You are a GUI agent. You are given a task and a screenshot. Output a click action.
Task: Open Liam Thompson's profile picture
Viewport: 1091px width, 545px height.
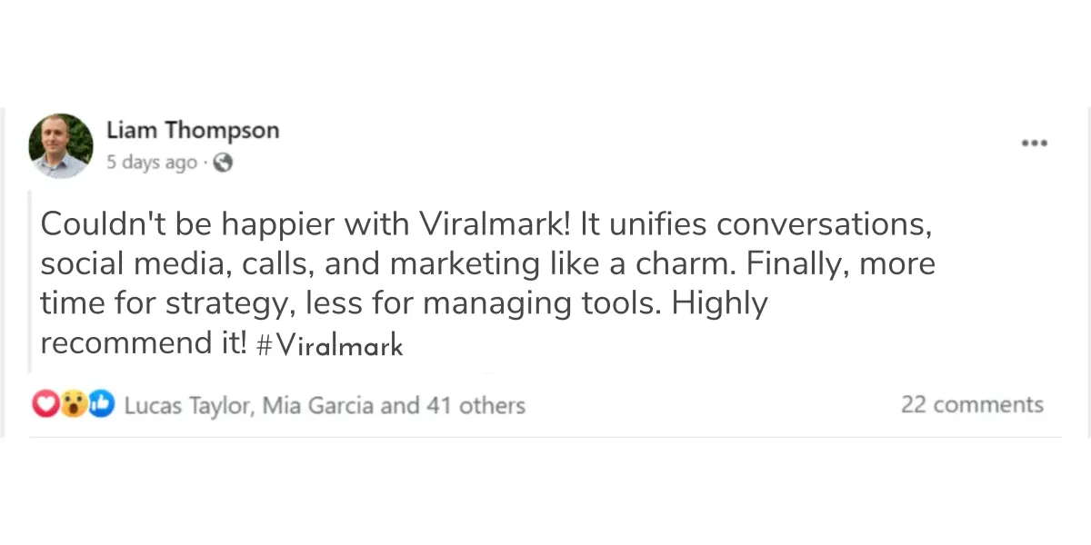(x=61, y=145)
